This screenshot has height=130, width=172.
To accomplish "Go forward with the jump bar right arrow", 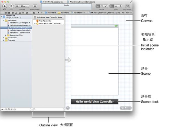I will click(42, 13).
